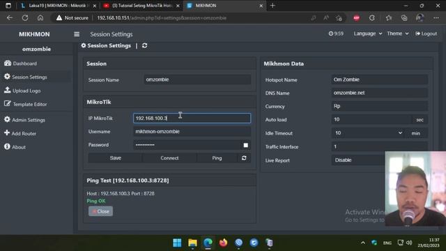The height and width of the screenshot is (251, 446).
Task: Click the Hotspot Name field
Action: 380,79
